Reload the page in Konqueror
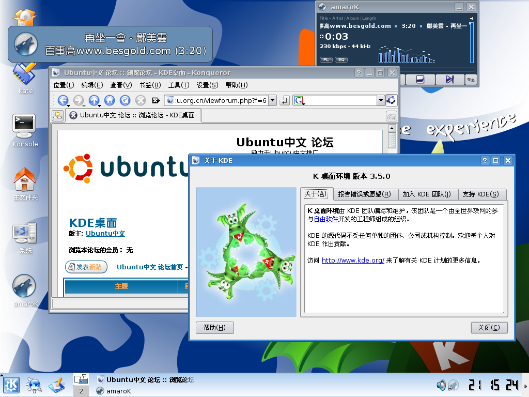The image size is (529, 397). click(125, 100)
